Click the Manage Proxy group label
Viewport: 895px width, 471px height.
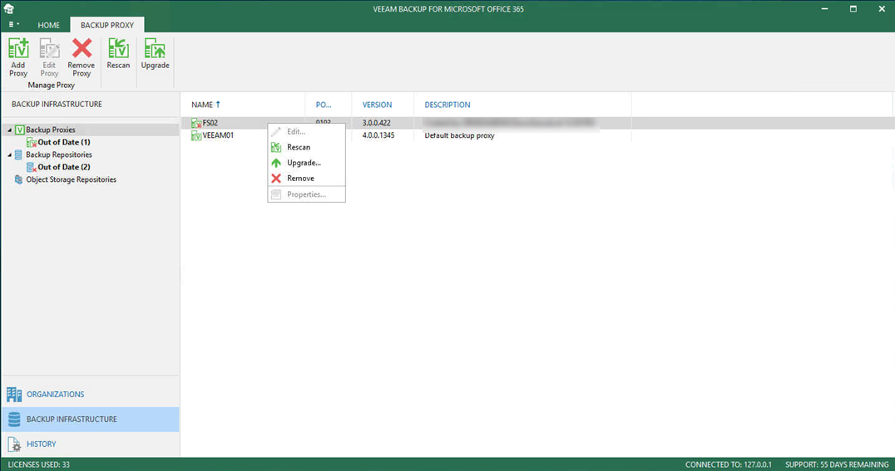(52, 85)
